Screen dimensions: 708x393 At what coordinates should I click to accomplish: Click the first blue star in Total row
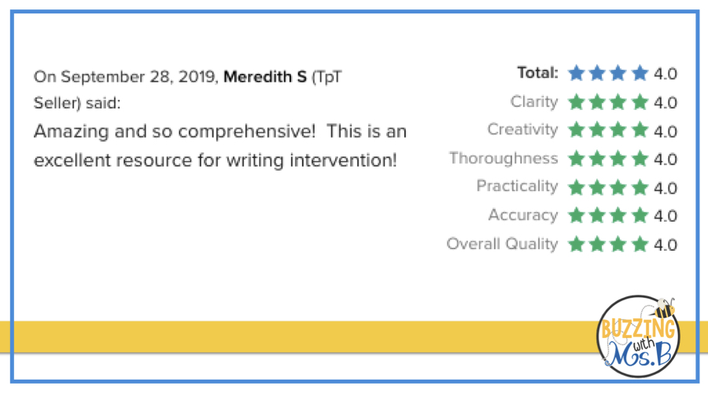point(577,74)
